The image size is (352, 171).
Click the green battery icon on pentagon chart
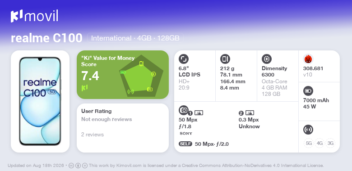click(x=123, y=72)
